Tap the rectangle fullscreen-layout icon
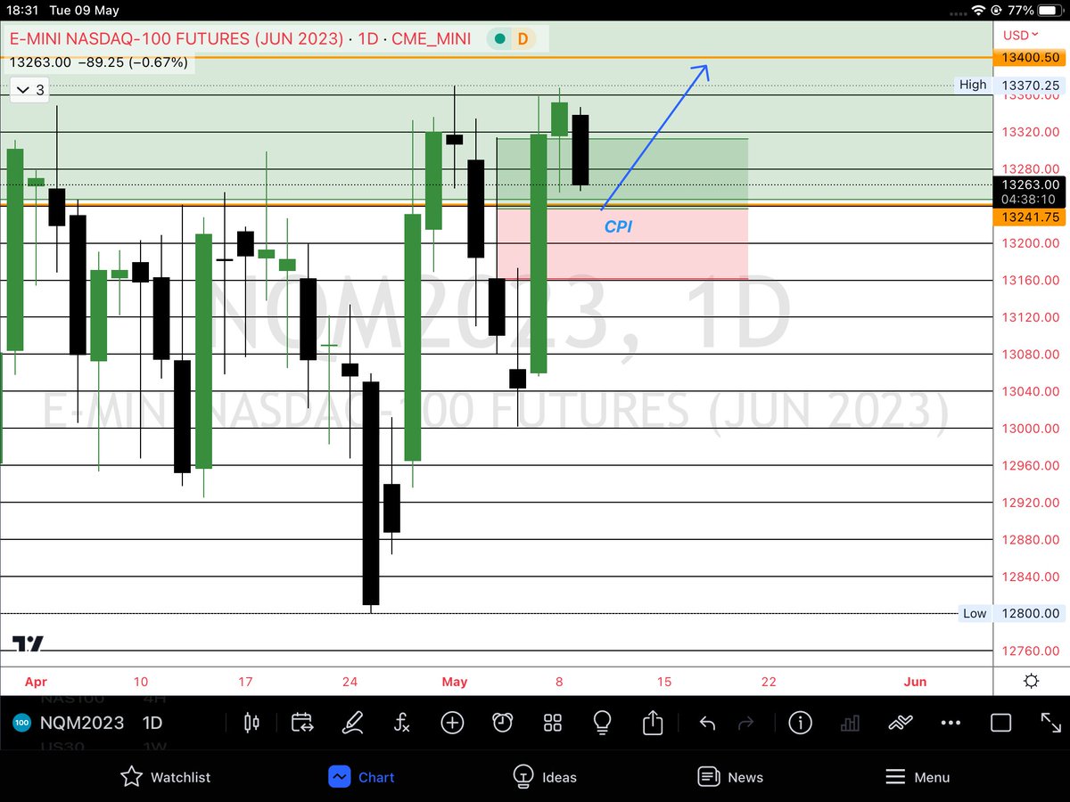The width and height of the screenshot is (1070, 802). (1000, 723)
